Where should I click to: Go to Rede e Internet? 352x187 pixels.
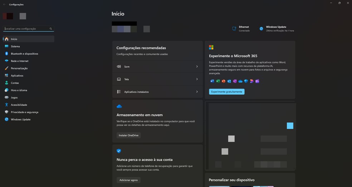tap(29, 61)
